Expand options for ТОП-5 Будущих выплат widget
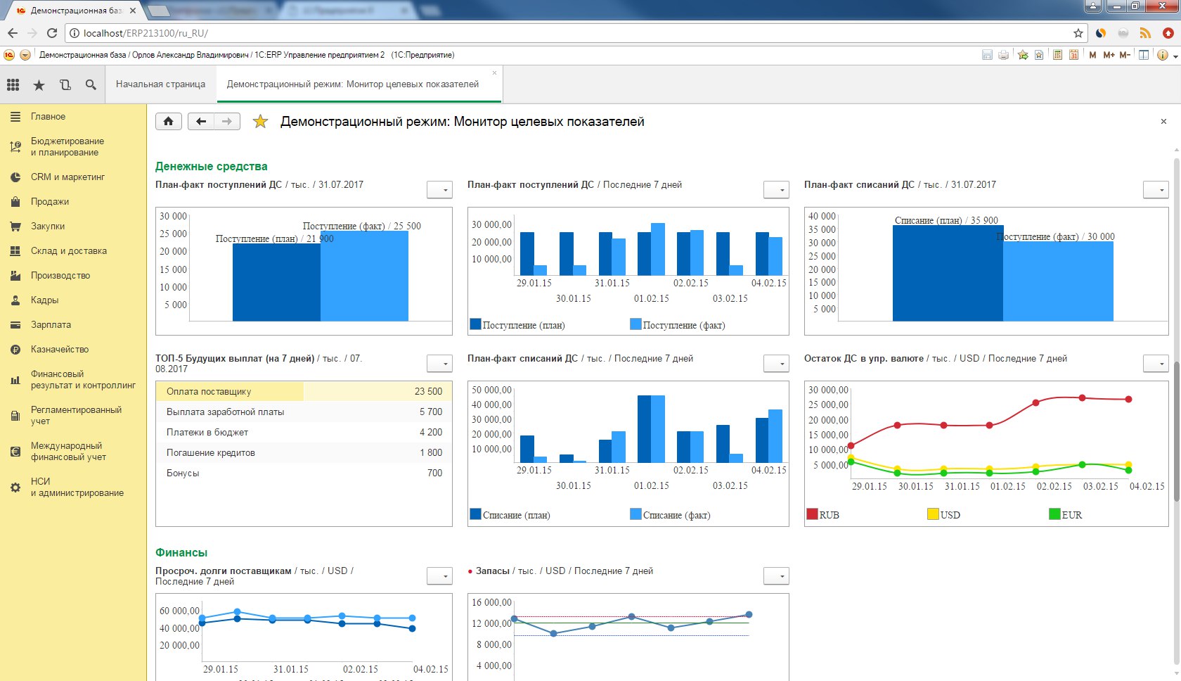Viewport: 1181px width, 681px height. pos(439,364)
